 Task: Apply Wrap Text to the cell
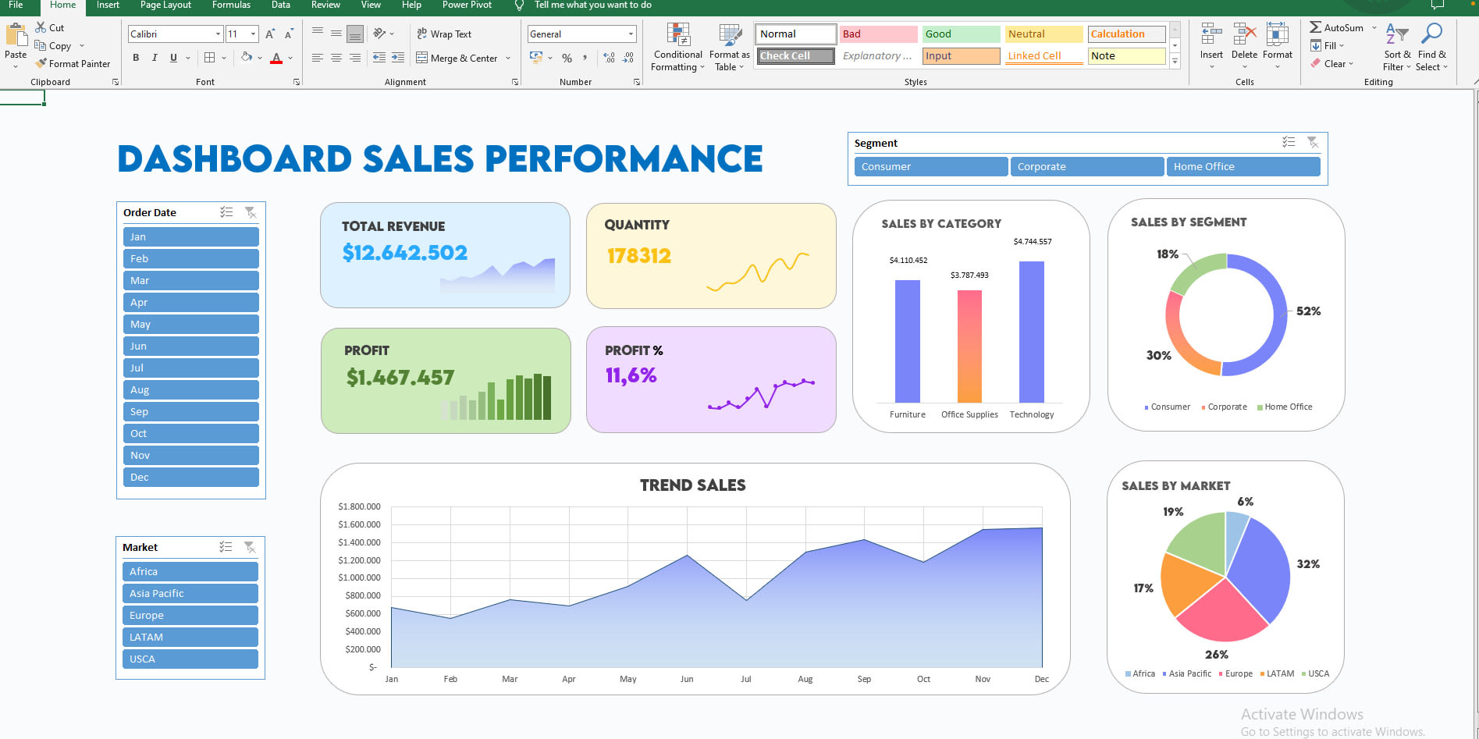tap(445, 34)
